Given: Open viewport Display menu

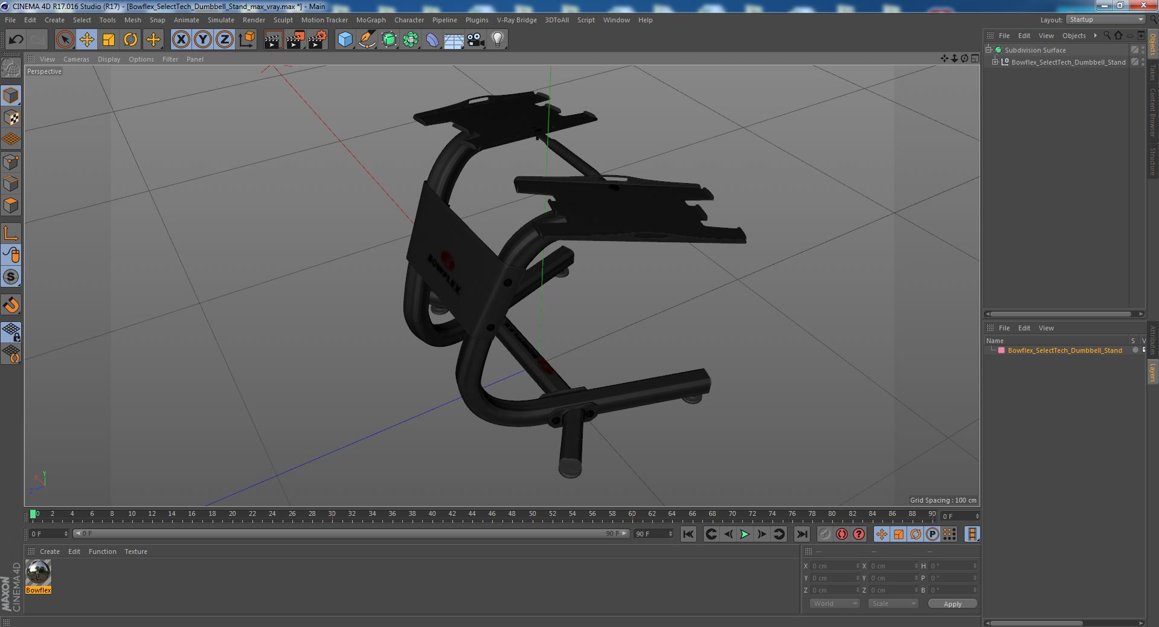Looking at the screenshot, I should click(x=109, y=59).
